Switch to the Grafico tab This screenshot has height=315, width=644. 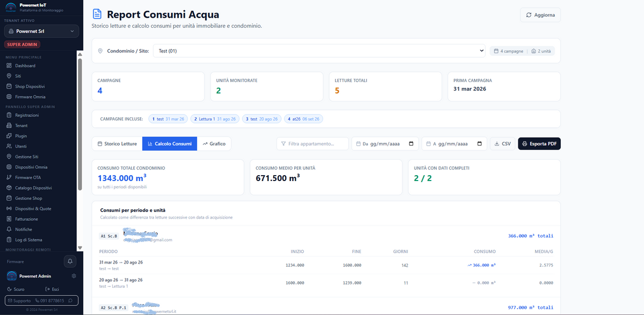[214, 144]
